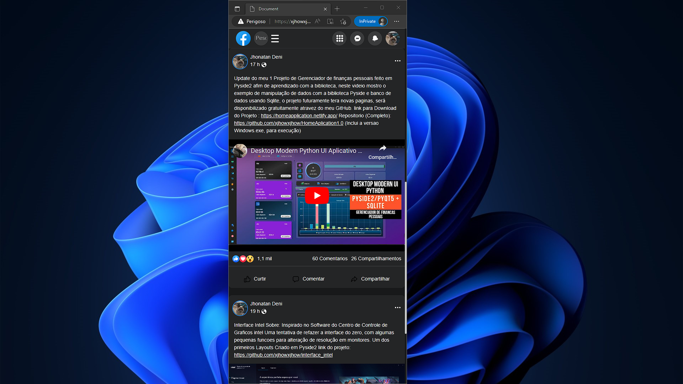Open options menu of the 19 h post

click(398, 308)
